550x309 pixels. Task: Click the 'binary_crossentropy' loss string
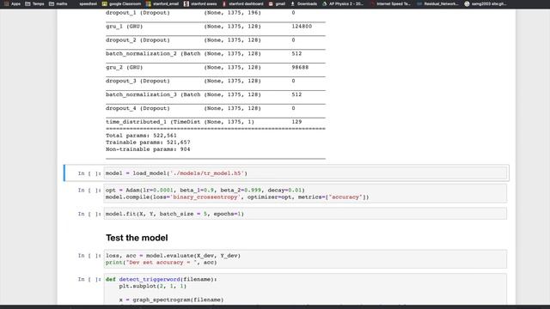tap(205, 197)
